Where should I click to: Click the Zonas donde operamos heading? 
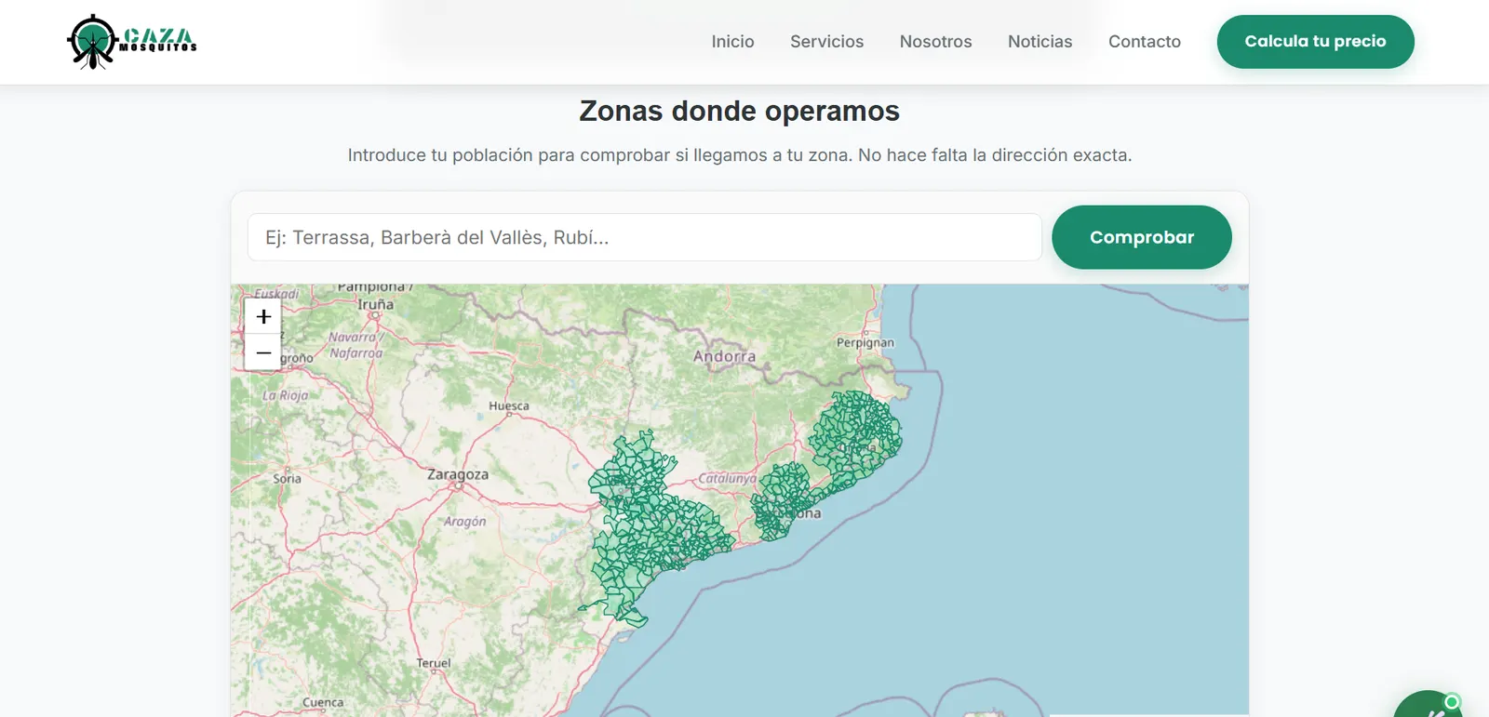(739, 111)
